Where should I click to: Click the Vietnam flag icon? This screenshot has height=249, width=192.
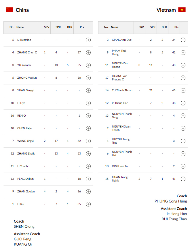(x=182, y=10)
